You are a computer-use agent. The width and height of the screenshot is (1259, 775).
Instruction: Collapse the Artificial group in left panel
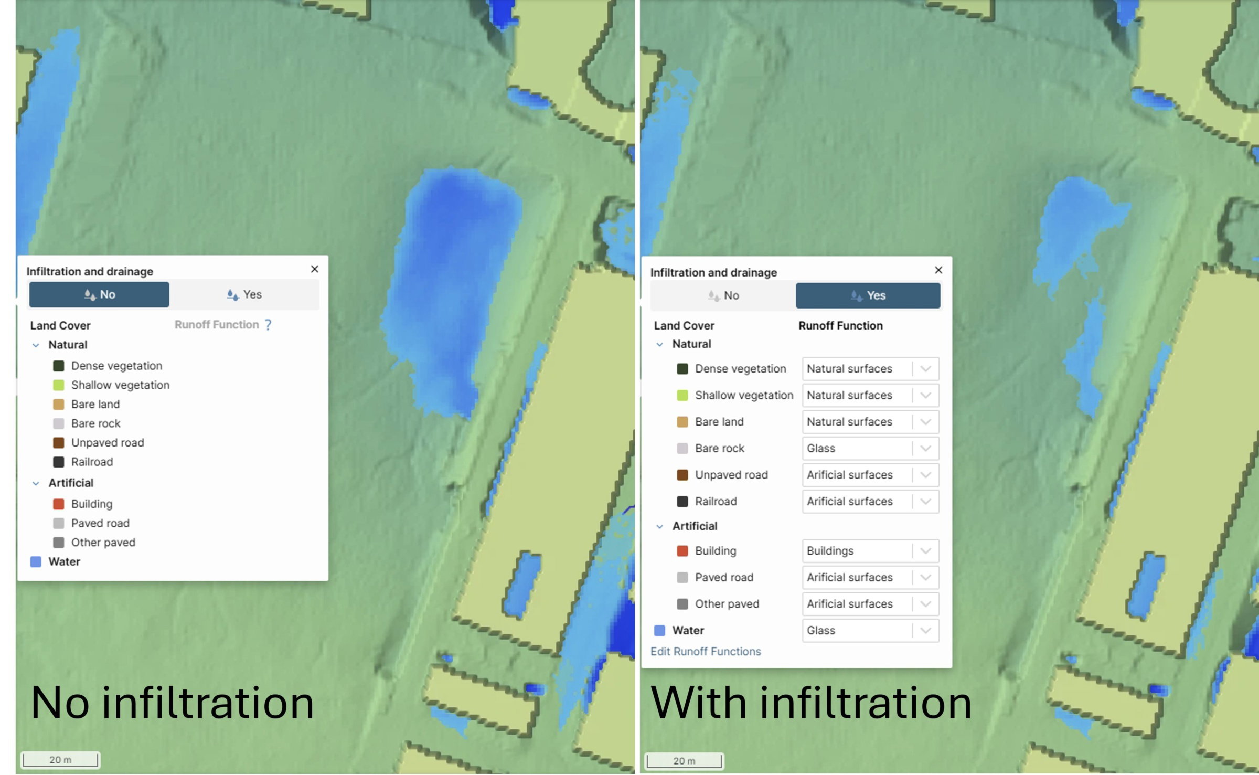36,483
